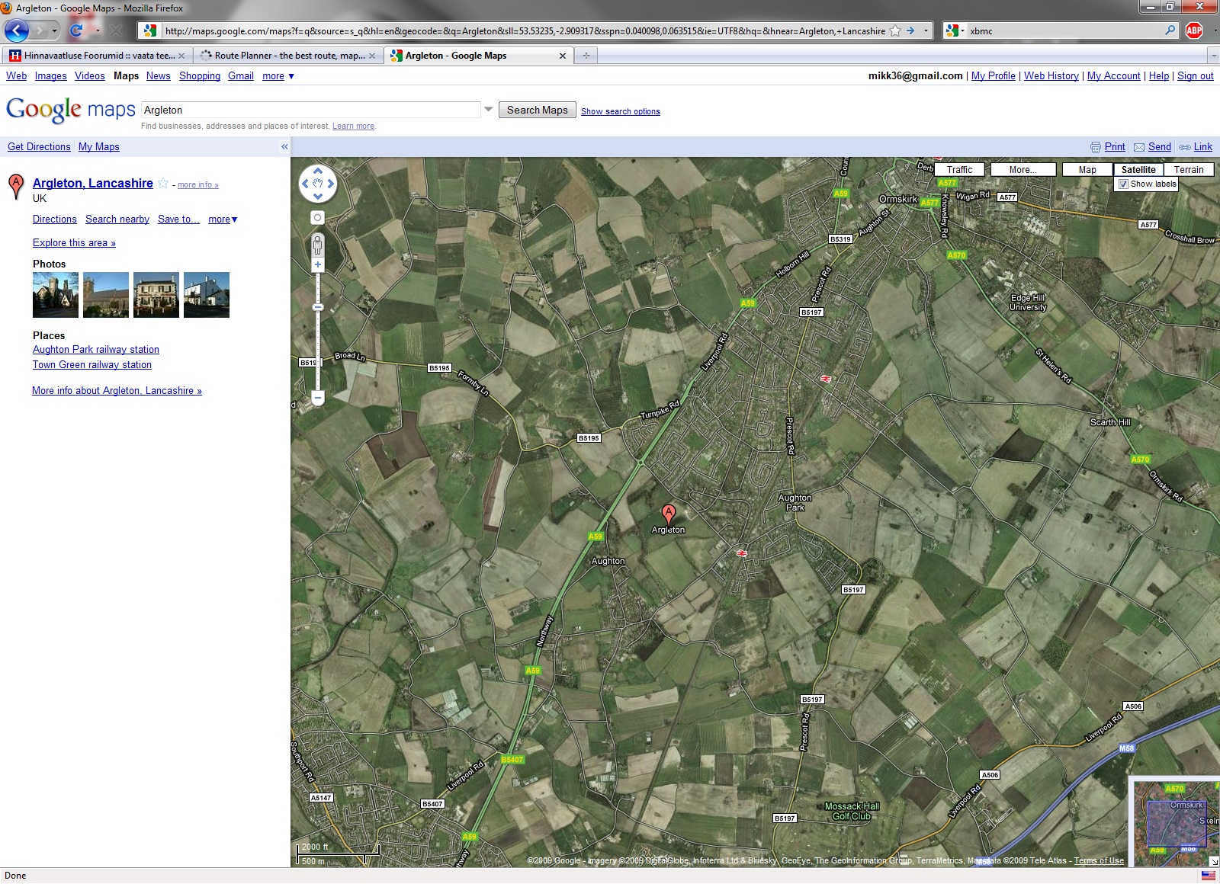Viewport: 1220px width, 884px height.
Task: Open Town Green railway station place
Action: click(92, 365)
